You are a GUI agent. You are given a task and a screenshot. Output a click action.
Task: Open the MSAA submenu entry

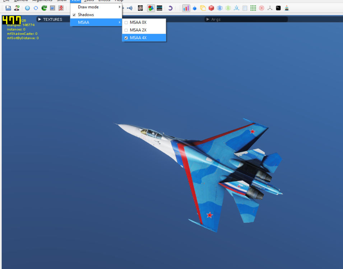pyautogui.click(x=96, y=22)
